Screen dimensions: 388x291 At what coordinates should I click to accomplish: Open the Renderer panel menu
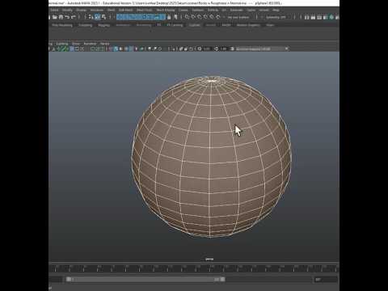pyautogui.click(x=90, y=44)
